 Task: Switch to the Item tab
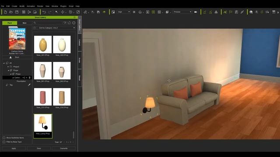24,23
